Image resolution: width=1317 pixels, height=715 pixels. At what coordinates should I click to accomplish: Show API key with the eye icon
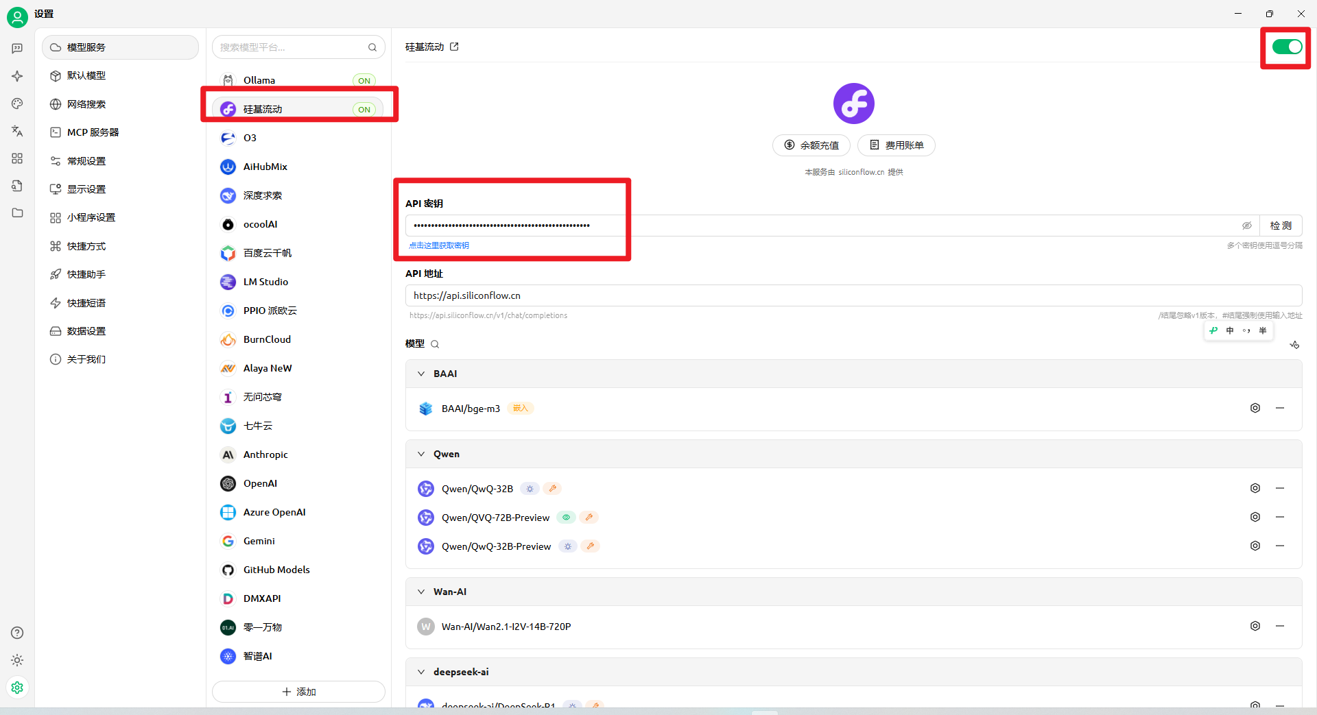1247,226
